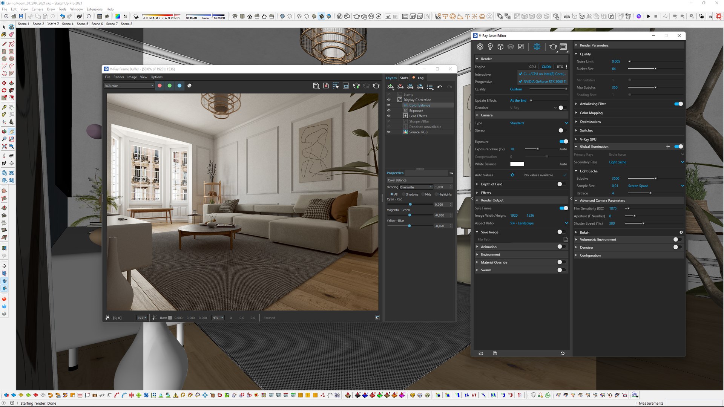Open the Textures tab in Asset Editor
The image size is (724, 407).
pyautogui.click(x=521, y=47)
